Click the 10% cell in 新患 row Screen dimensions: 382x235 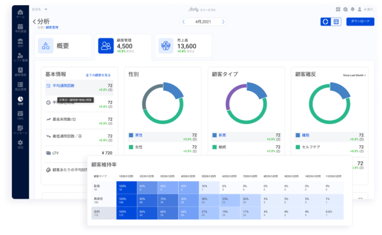209,188
